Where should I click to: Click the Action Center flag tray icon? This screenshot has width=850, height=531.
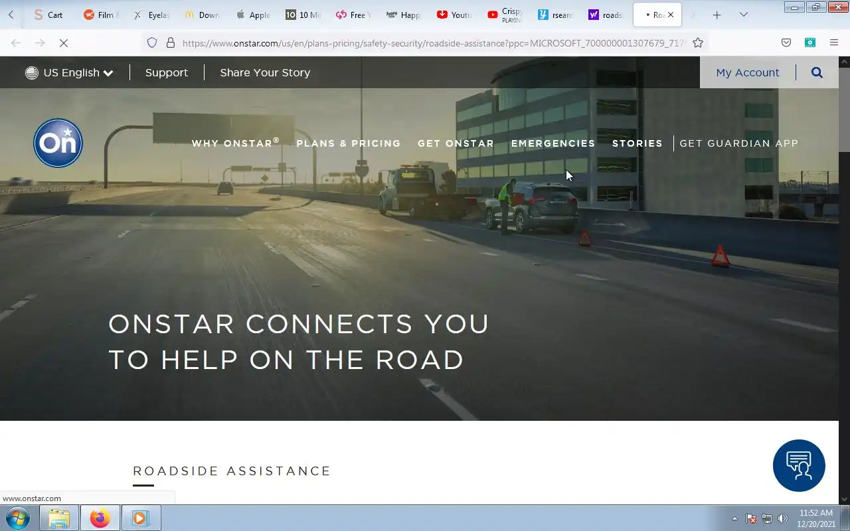click(x=752, y=518)
